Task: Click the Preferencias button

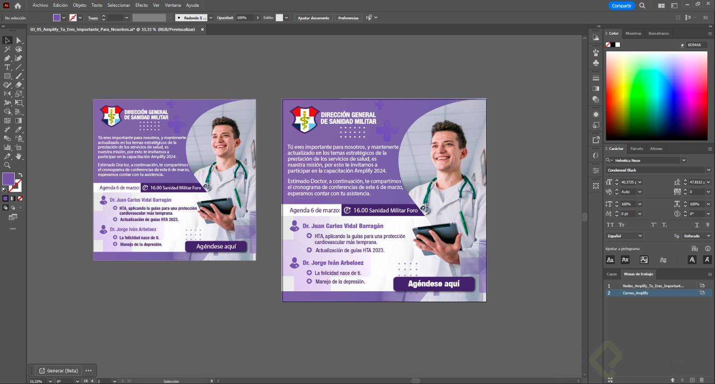Action: [x=348, y=18]
